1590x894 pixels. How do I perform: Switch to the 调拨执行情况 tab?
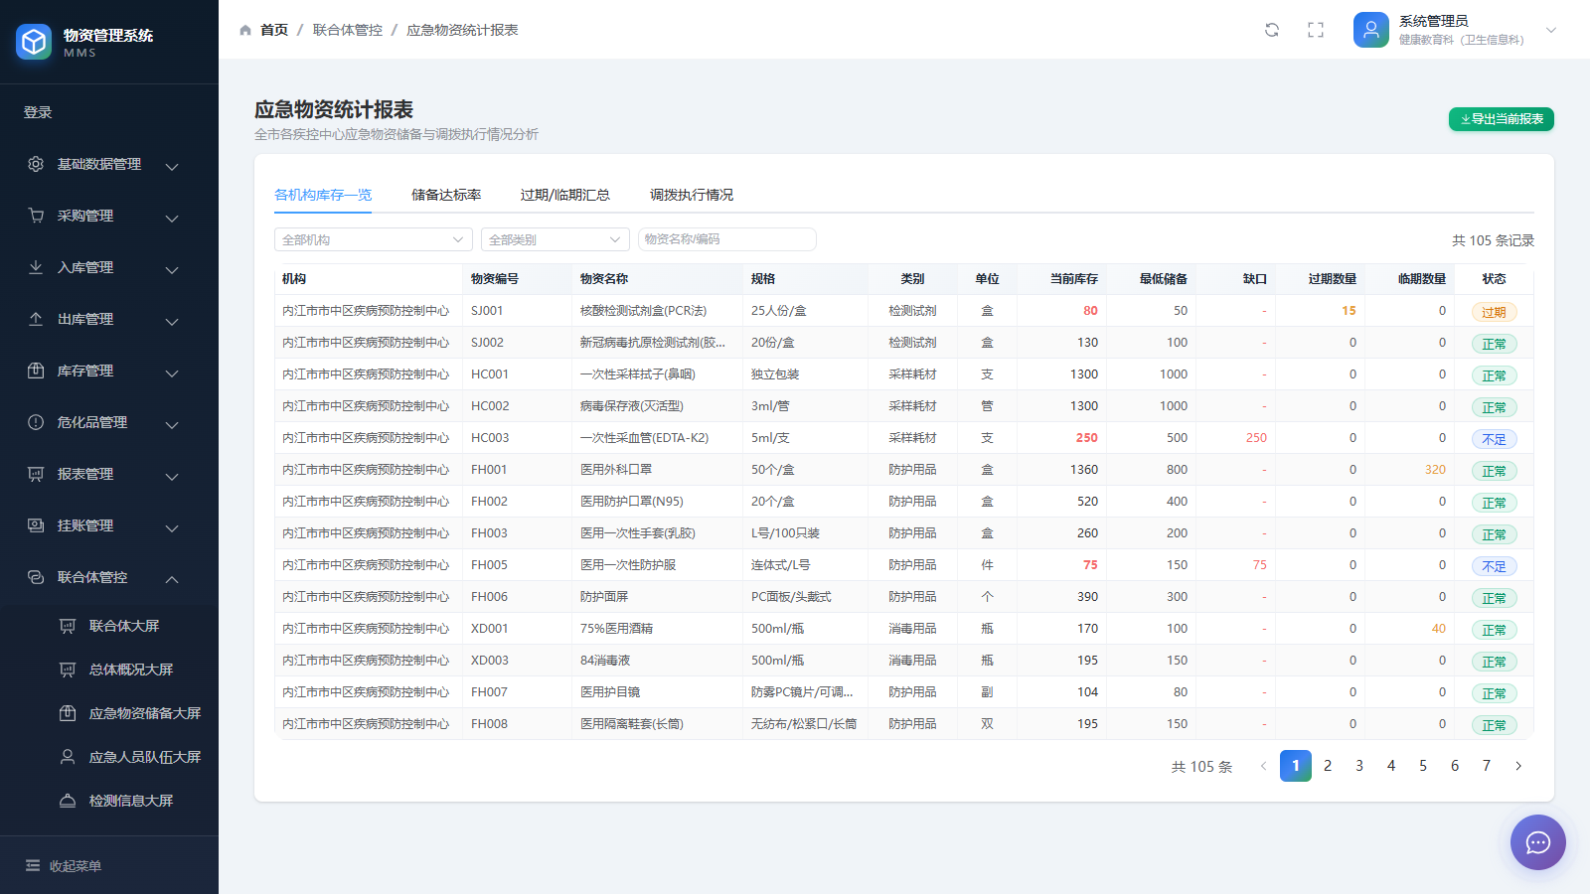(x=692, y=195)
